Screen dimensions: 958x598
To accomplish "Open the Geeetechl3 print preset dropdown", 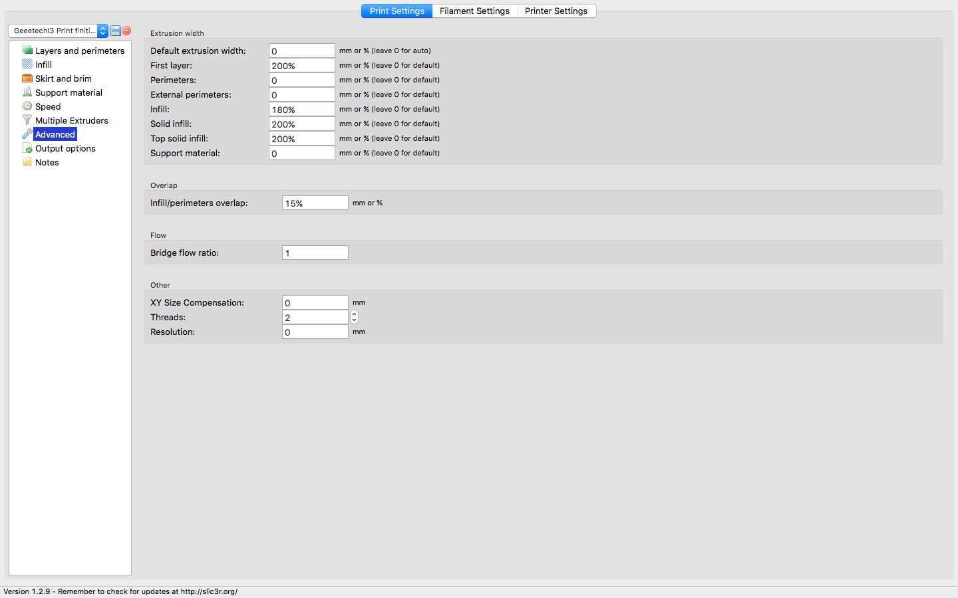I will [58, 31].
